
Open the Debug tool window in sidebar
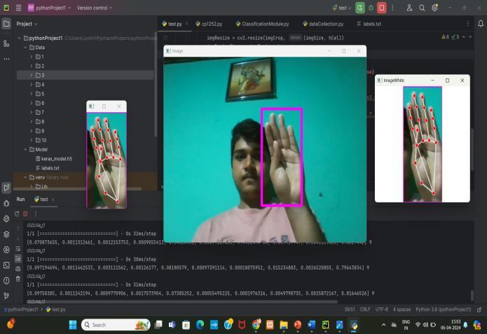(6, 203)
